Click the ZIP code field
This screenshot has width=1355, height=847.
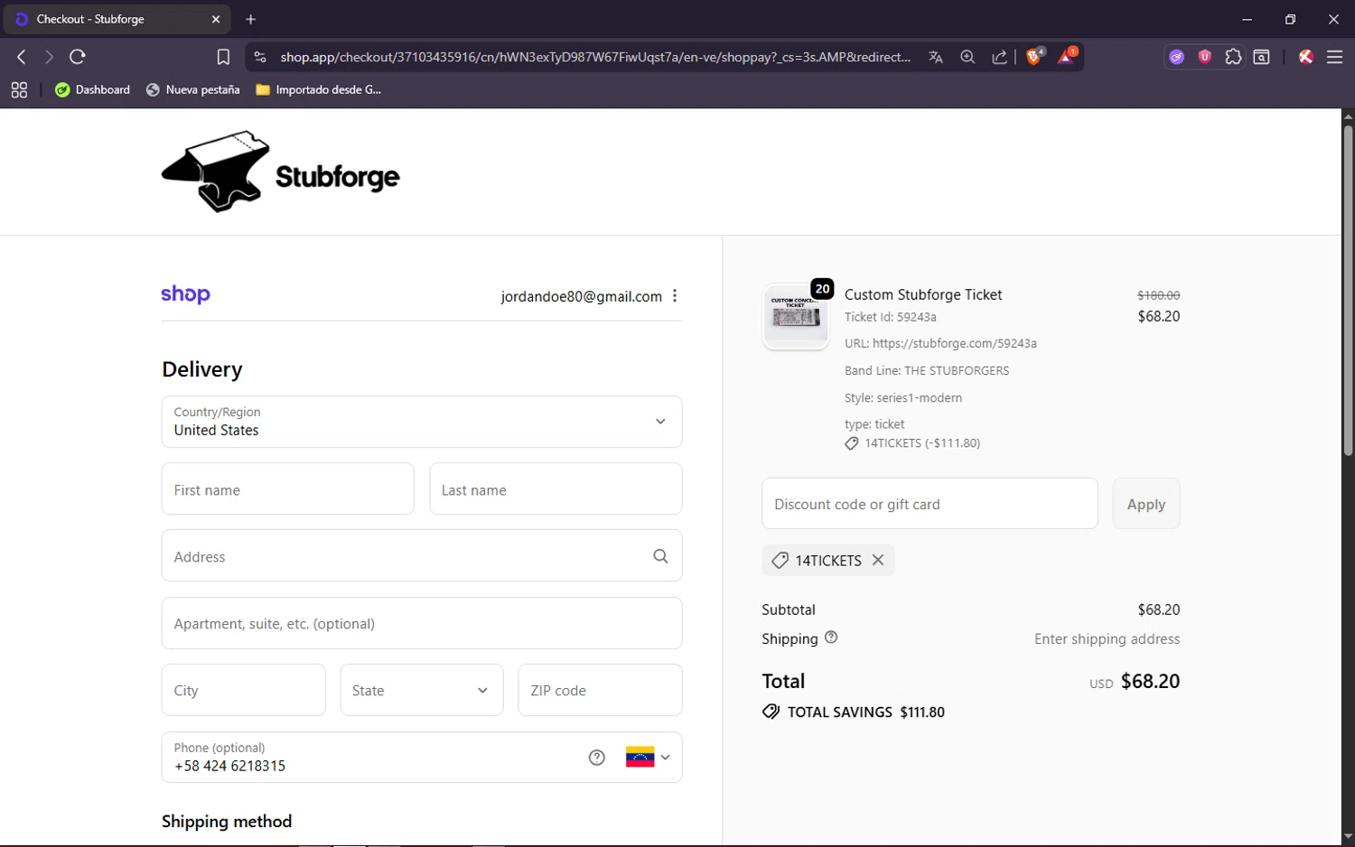click(x=600, y=690)
